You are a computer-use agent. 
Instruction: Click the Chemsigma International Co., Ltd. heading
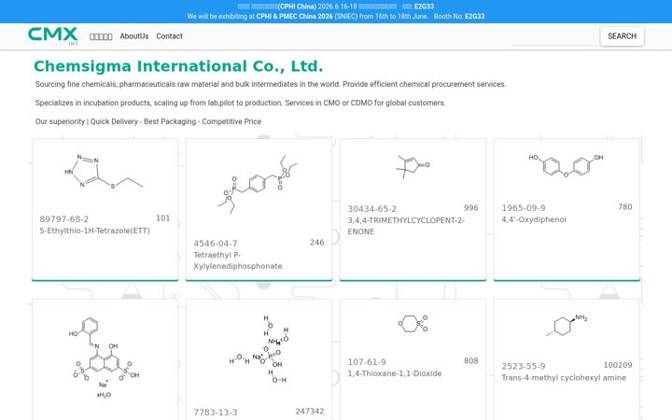[178, 66]
